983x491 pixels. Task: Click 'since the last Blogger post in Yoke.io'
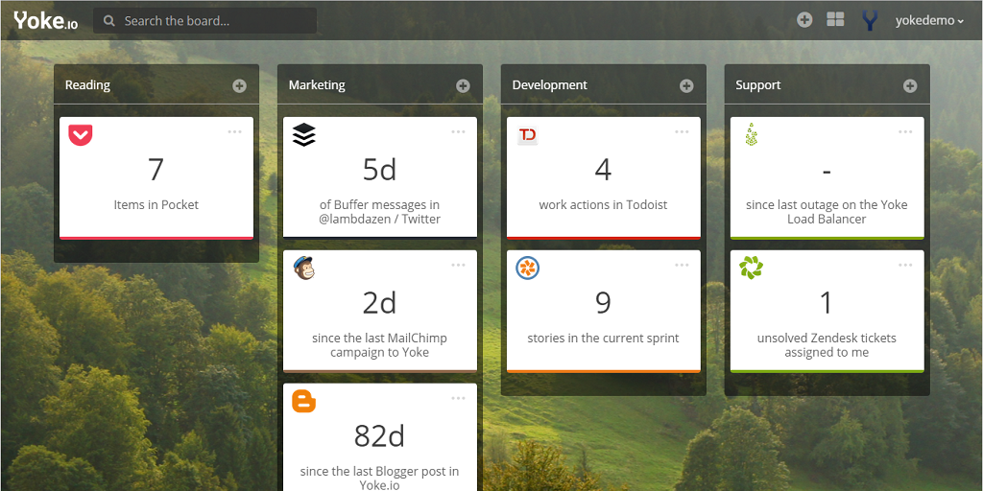coord(379,478)
